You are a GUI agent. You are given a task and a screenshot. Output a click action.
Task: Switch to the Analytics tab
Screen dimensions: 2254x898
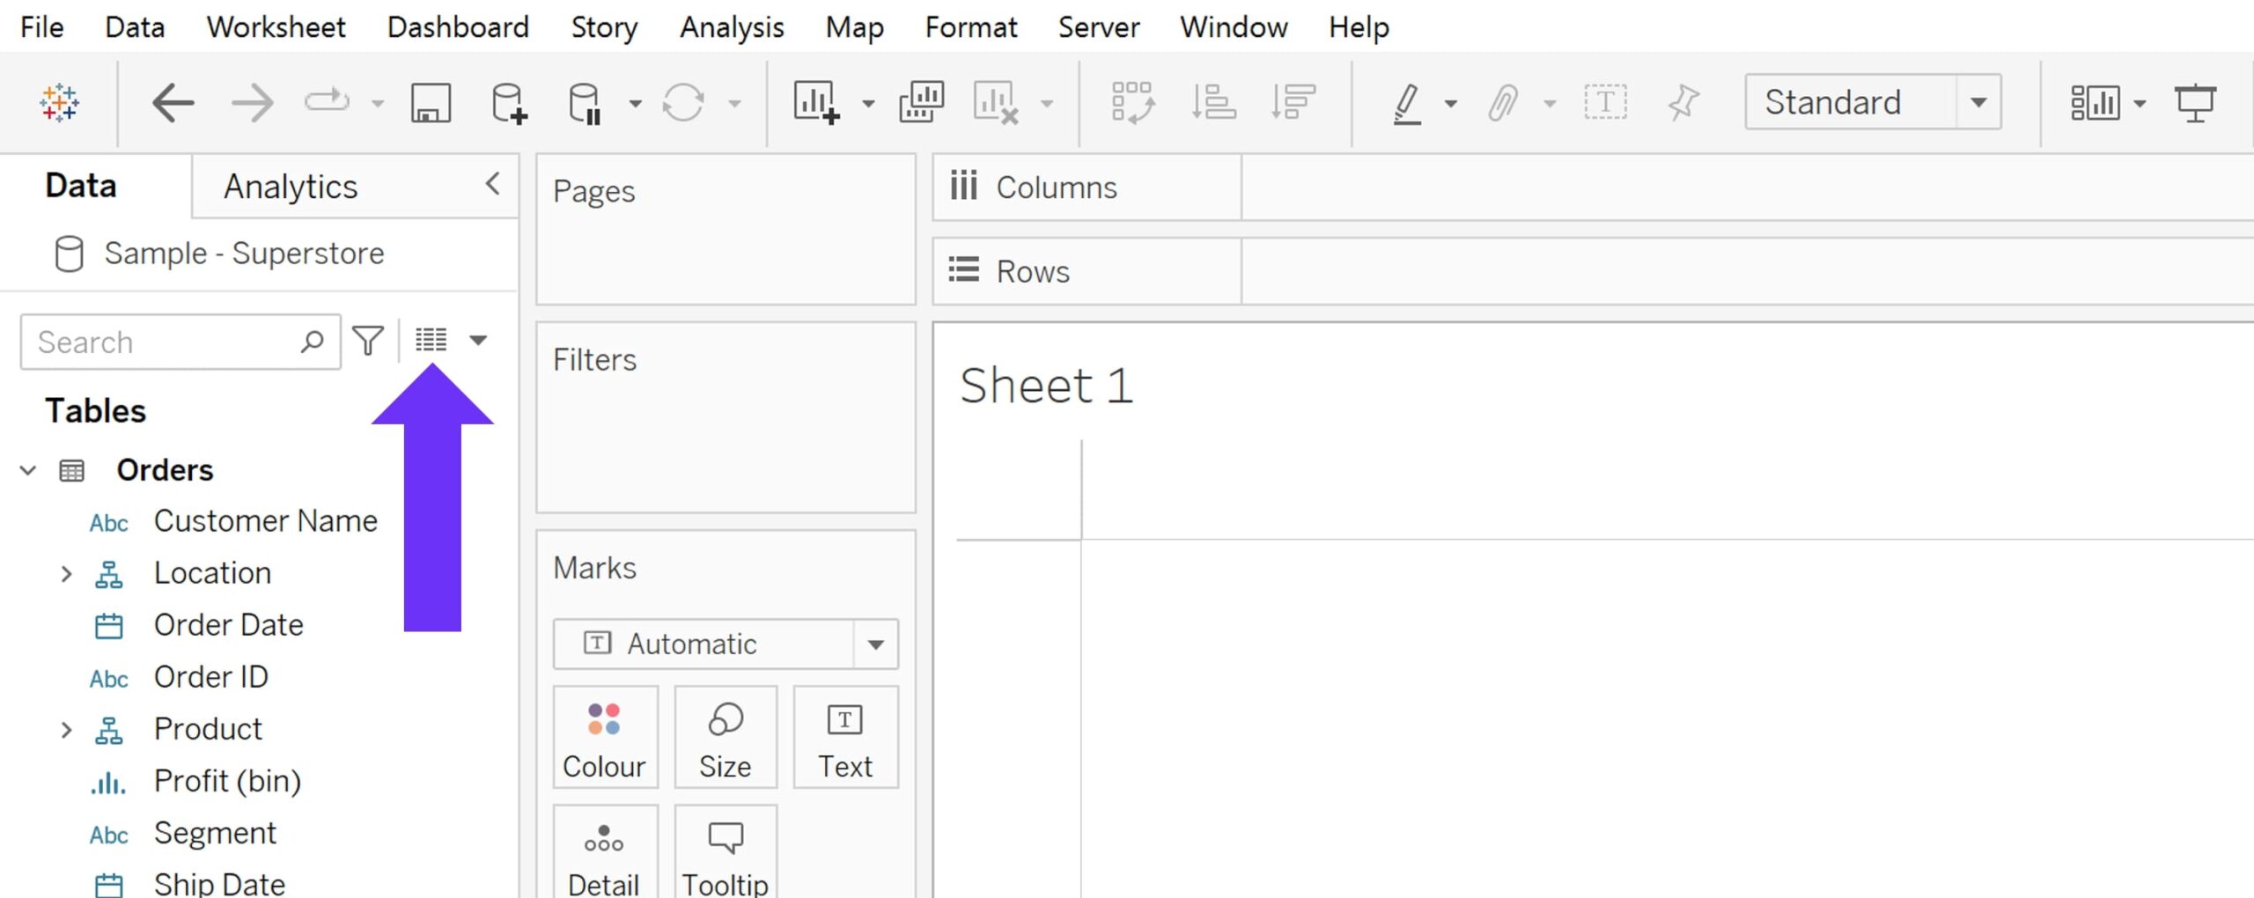point(291,187)
